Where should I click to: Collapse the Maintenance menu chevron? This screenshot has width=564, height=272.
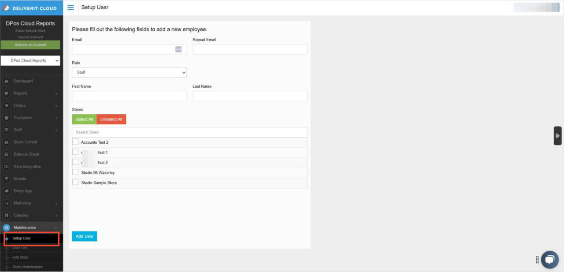(56, 227)
